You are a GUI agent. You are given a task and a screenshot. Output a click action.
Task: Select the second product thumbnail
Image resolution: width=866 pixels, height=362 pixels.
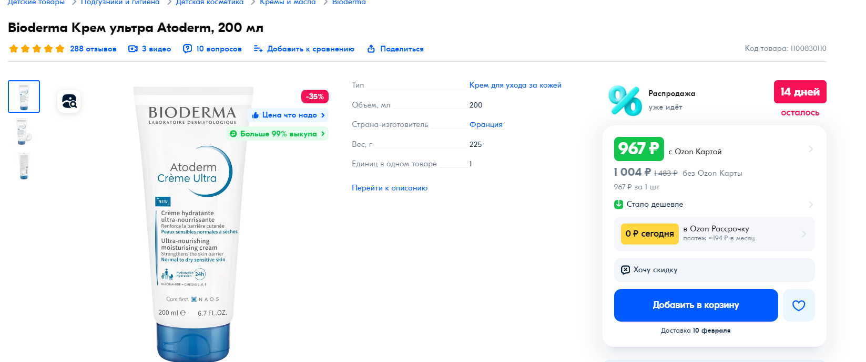[24, 131]
